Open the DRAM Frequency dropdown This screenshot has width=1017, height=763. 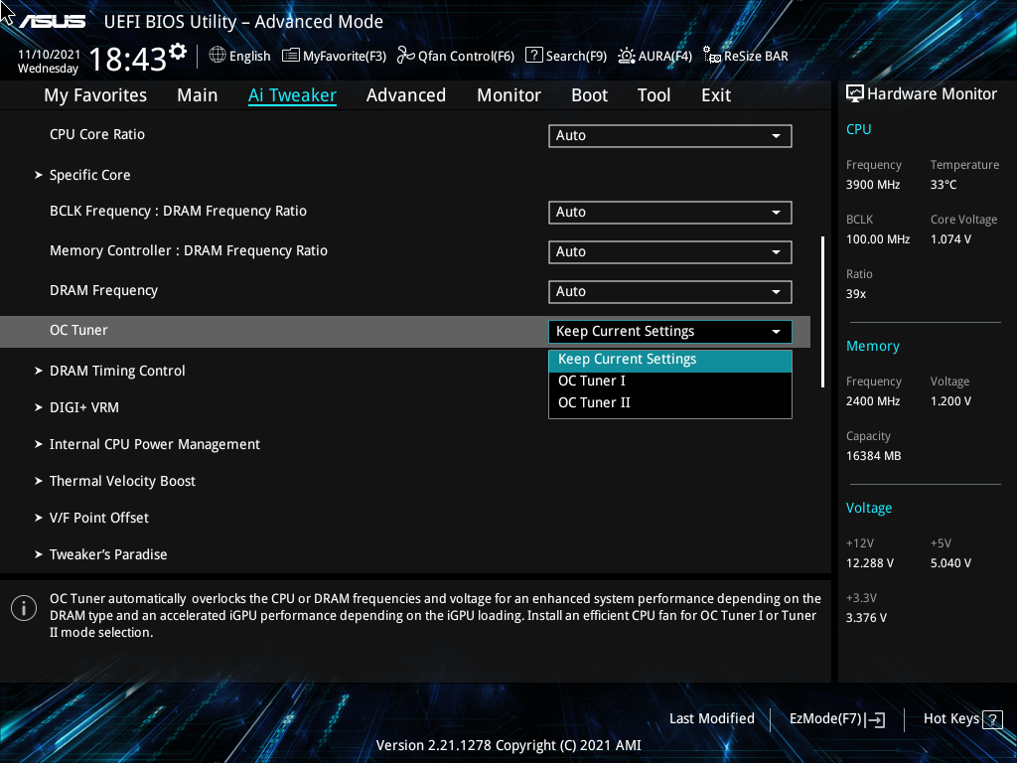(x=670, y=291)
